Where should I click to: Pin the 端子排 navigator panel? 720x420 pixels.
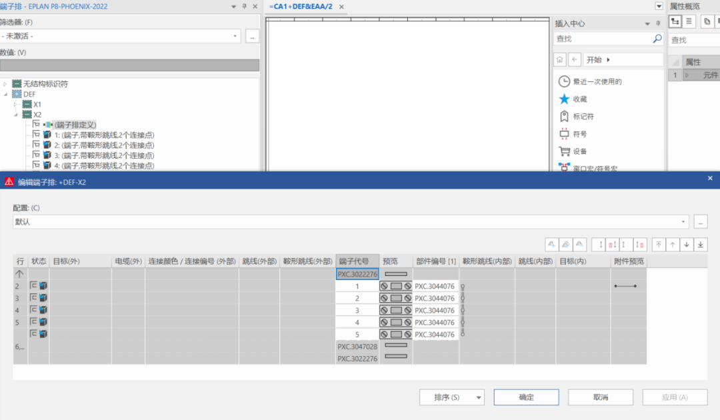[245, 7]
